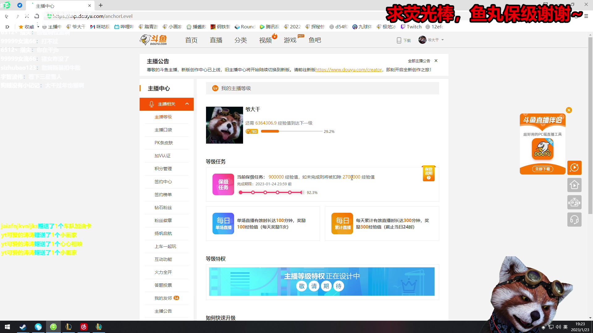Click the 保级任务 progress bar
The width and height of the screenshot is (593, 333).
pos(271,192)
